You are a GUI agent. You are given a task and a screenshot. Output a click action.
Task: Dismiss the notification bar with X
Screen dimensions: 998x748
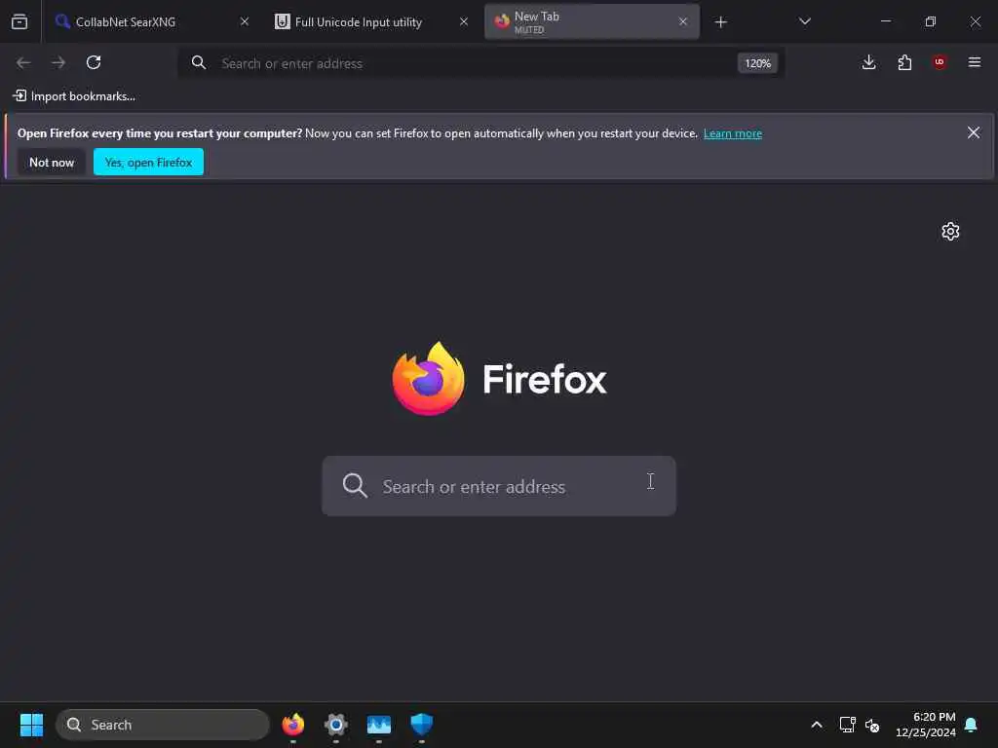(974, 132)
